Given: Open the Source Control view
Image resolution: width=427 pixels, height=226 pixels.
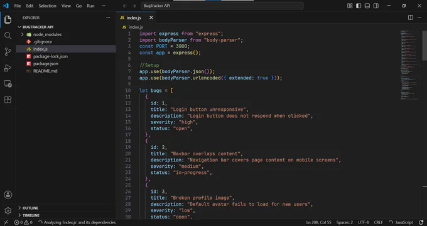Looking at the screenshot, I should [8, 51].
